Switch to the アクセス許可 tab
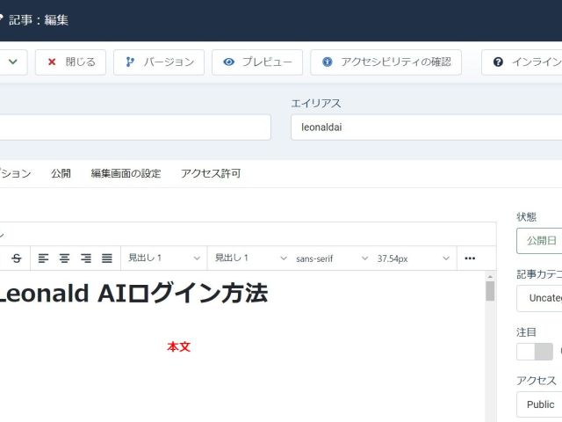 [211, 174]
